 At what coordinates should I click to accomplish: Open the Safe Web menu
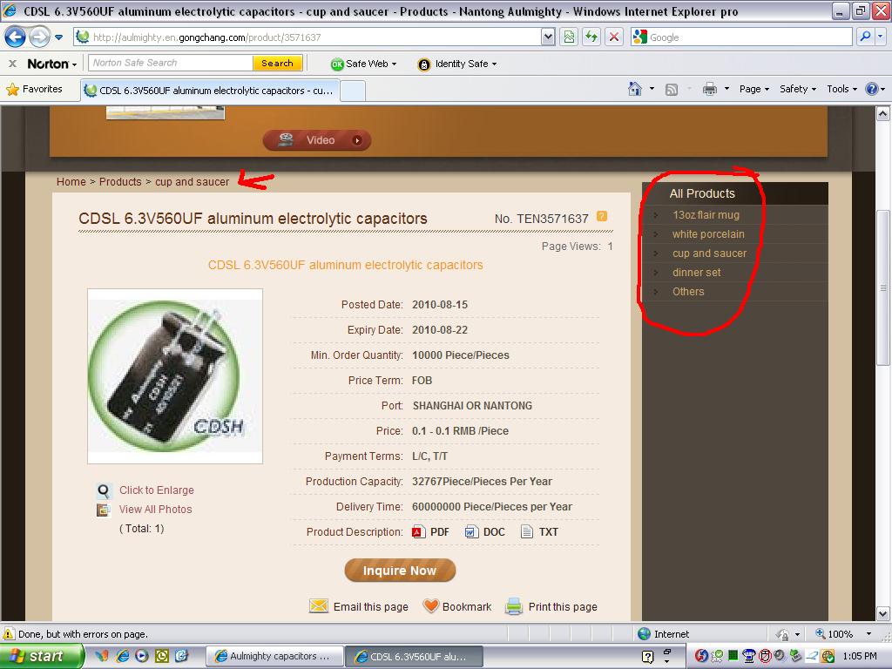tap(363, 64)
